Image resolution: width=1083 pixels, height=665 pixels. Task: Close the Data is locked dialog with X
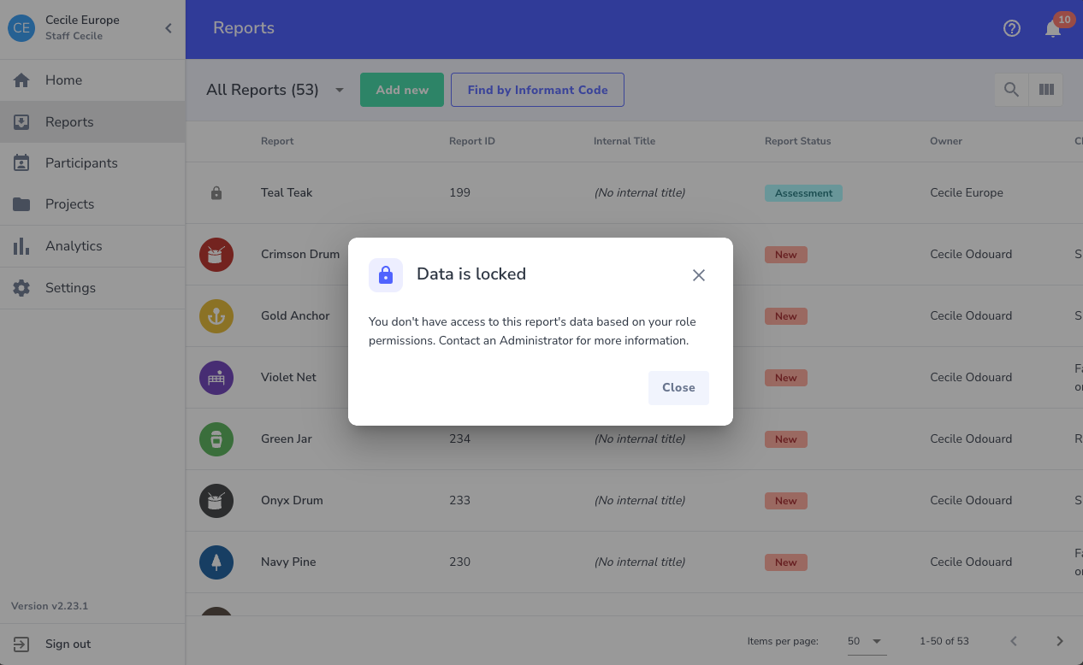click(x=699, y=275)
